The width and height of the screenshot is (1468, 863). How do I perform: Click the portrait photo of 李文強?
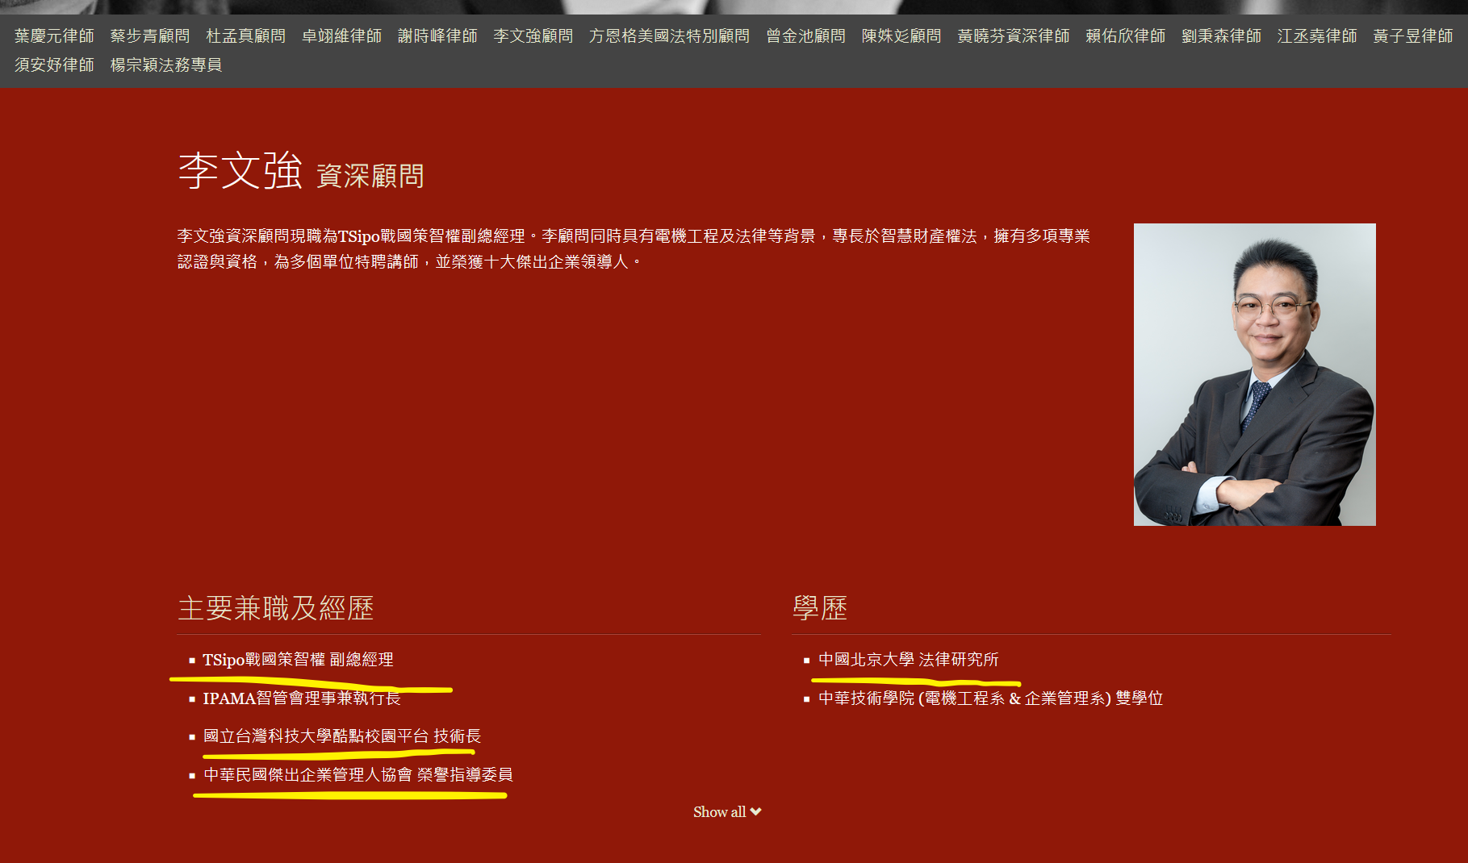[1255, 374]
